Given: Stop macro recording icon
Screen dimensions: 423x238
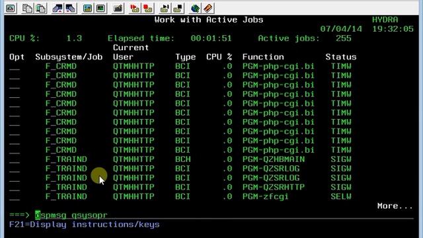Looking at the screenshot, I should (147, 9).
